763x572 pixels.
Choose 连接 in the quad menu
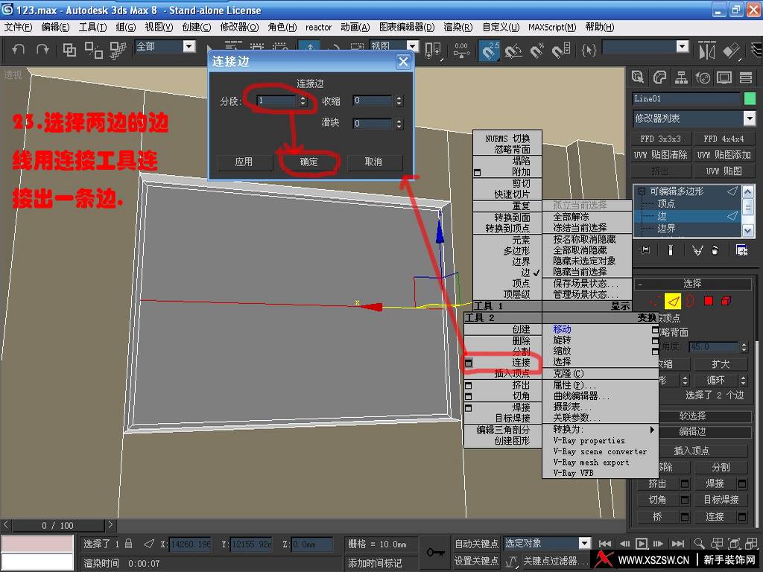(x=521, y=363)
